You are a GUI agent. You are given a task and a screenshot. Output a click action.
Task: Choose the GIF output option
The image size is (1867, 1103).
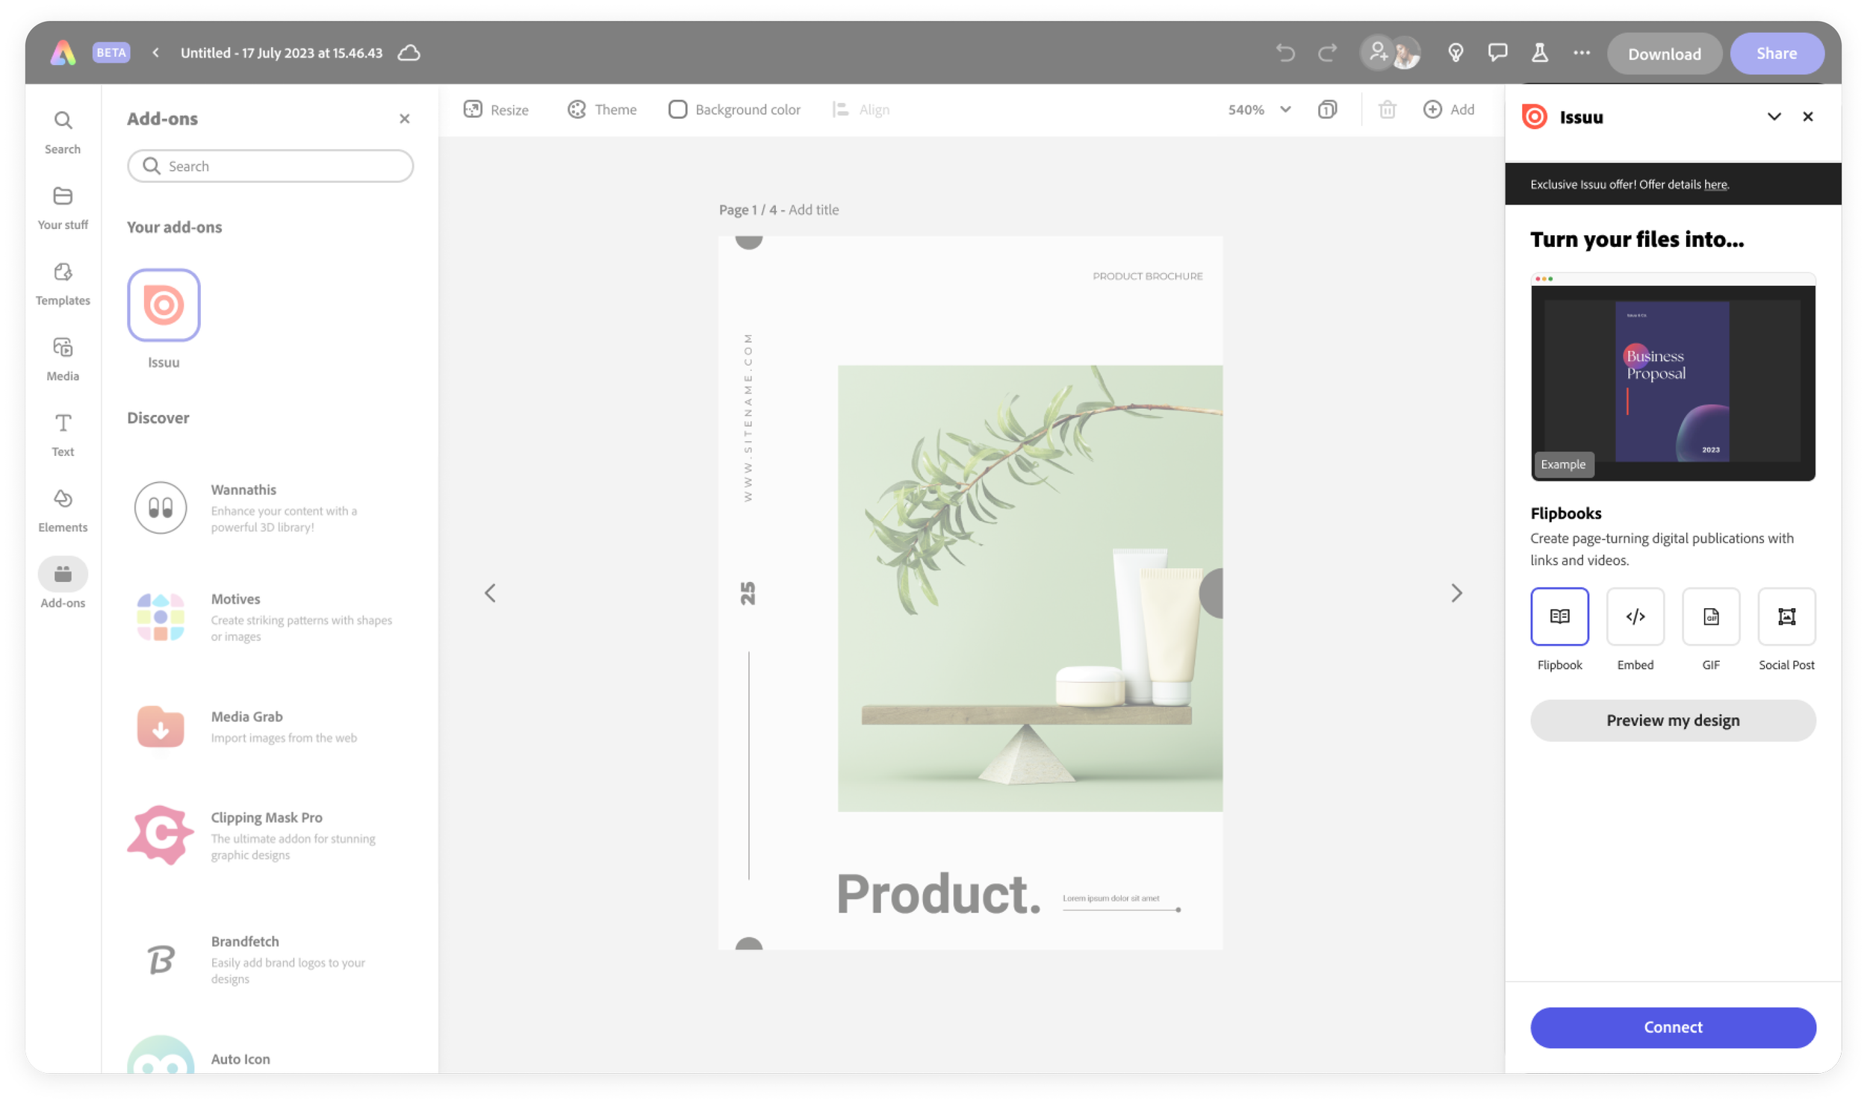1710,616
